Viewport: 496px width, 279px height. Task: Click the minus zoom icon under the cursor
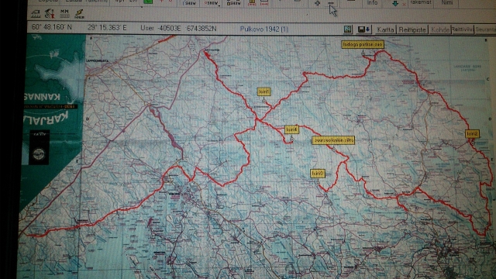click(x=331, y=3)
